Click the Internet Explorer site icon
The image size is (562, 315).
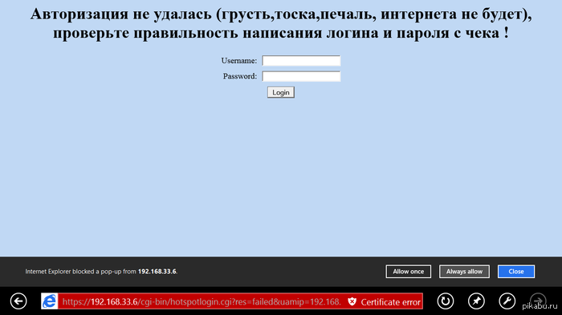tap(50, 301)
